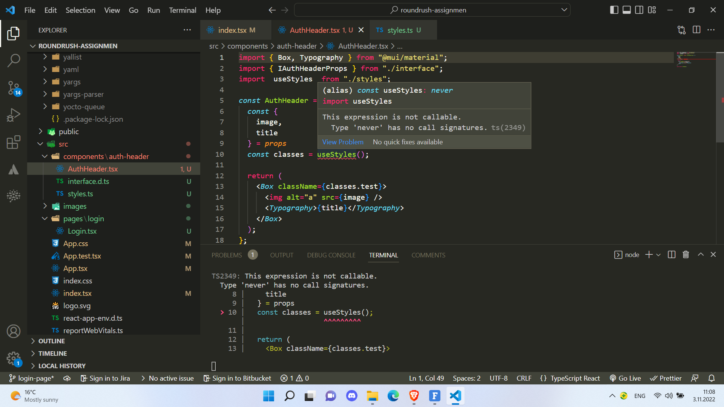Go back in navigation history
Screen dimensions: 724x407
[x=272, y=10]
